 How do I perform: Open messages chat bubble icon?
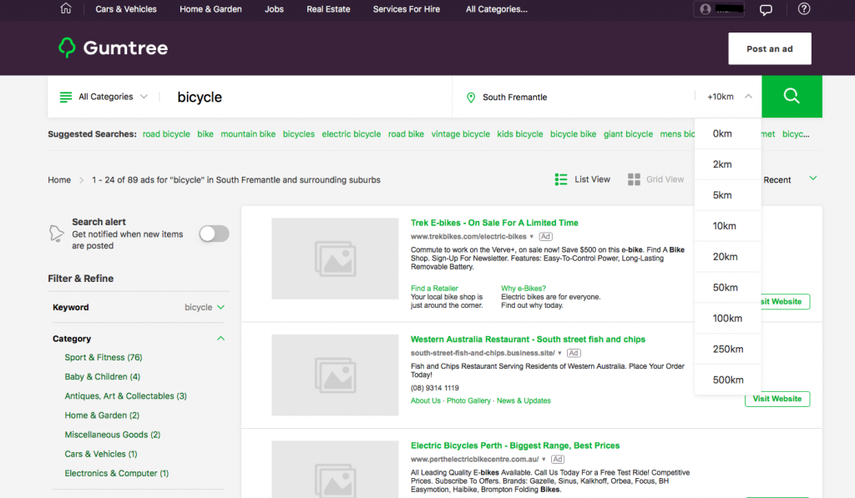pos(766,9)
